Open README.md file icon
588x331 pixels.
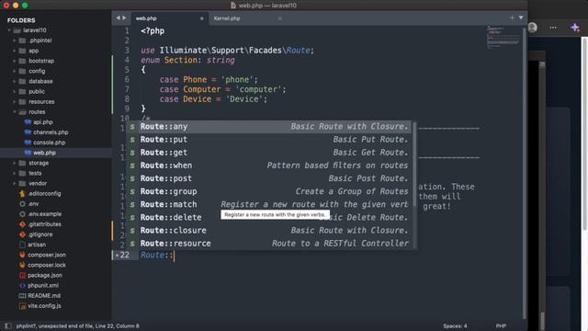tap(22, 296)
